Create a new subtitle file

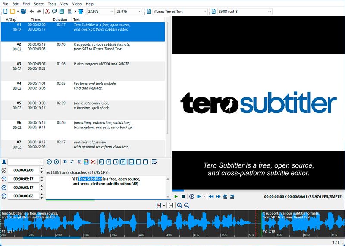tap(6, 12)
